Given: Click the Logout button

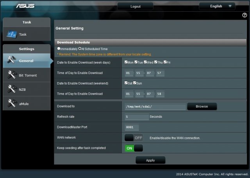Looking at the screenshot, I should click(135, 7).
